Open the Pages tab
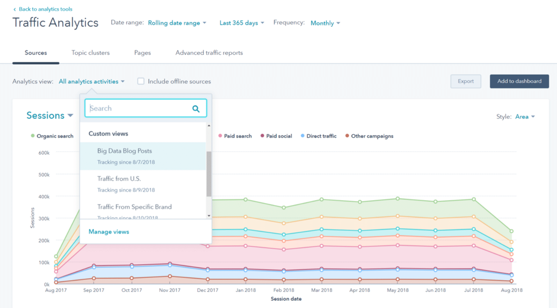 tap(142, 52)
